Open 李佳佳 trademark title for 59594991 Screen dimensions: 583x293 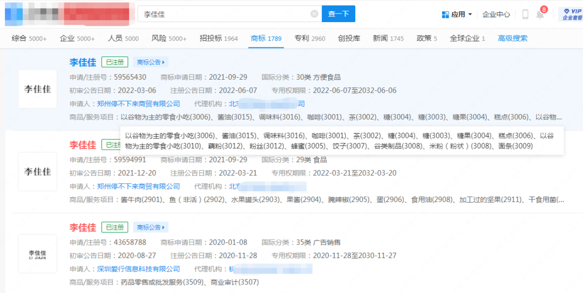(83, 144)
